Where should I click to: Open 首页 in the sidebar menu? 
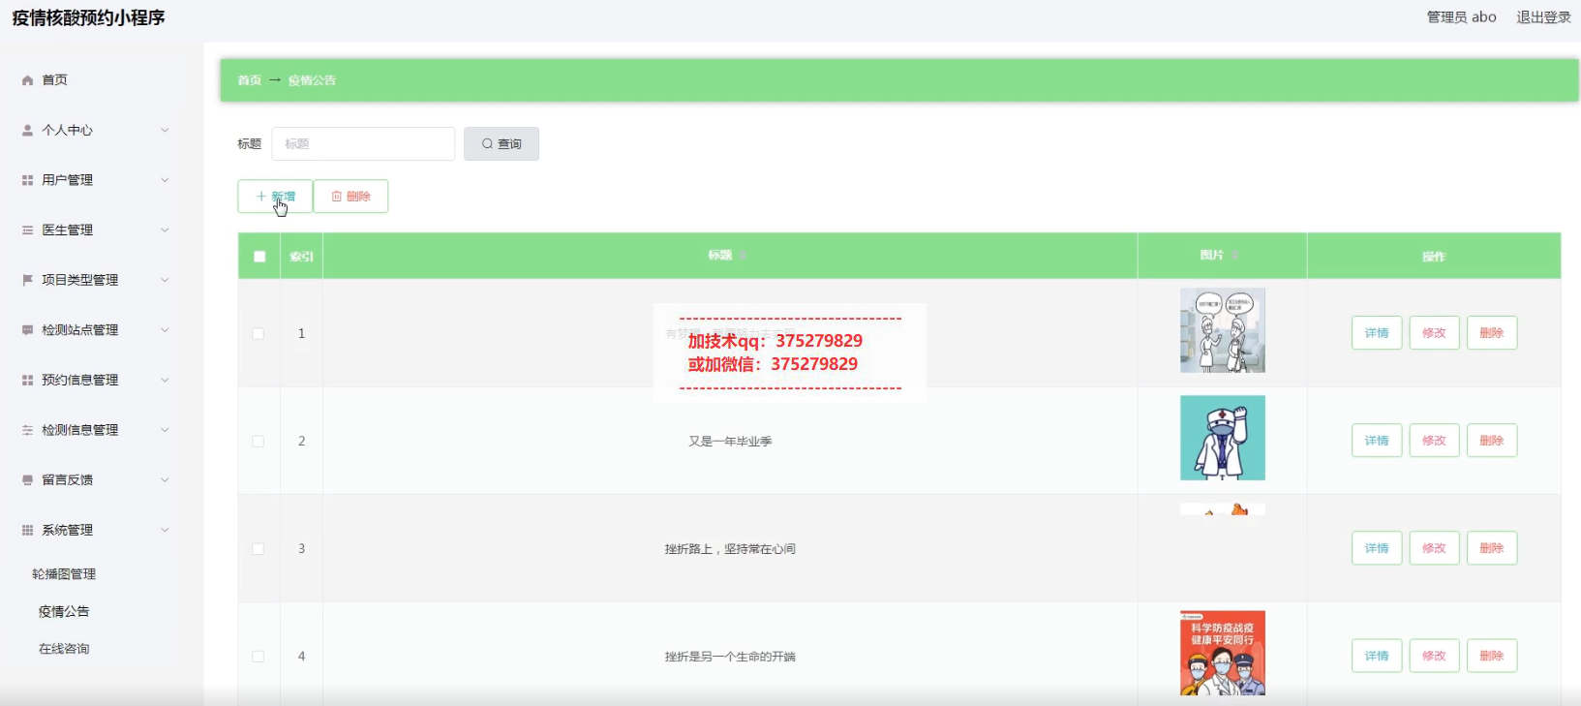(55, 80)
